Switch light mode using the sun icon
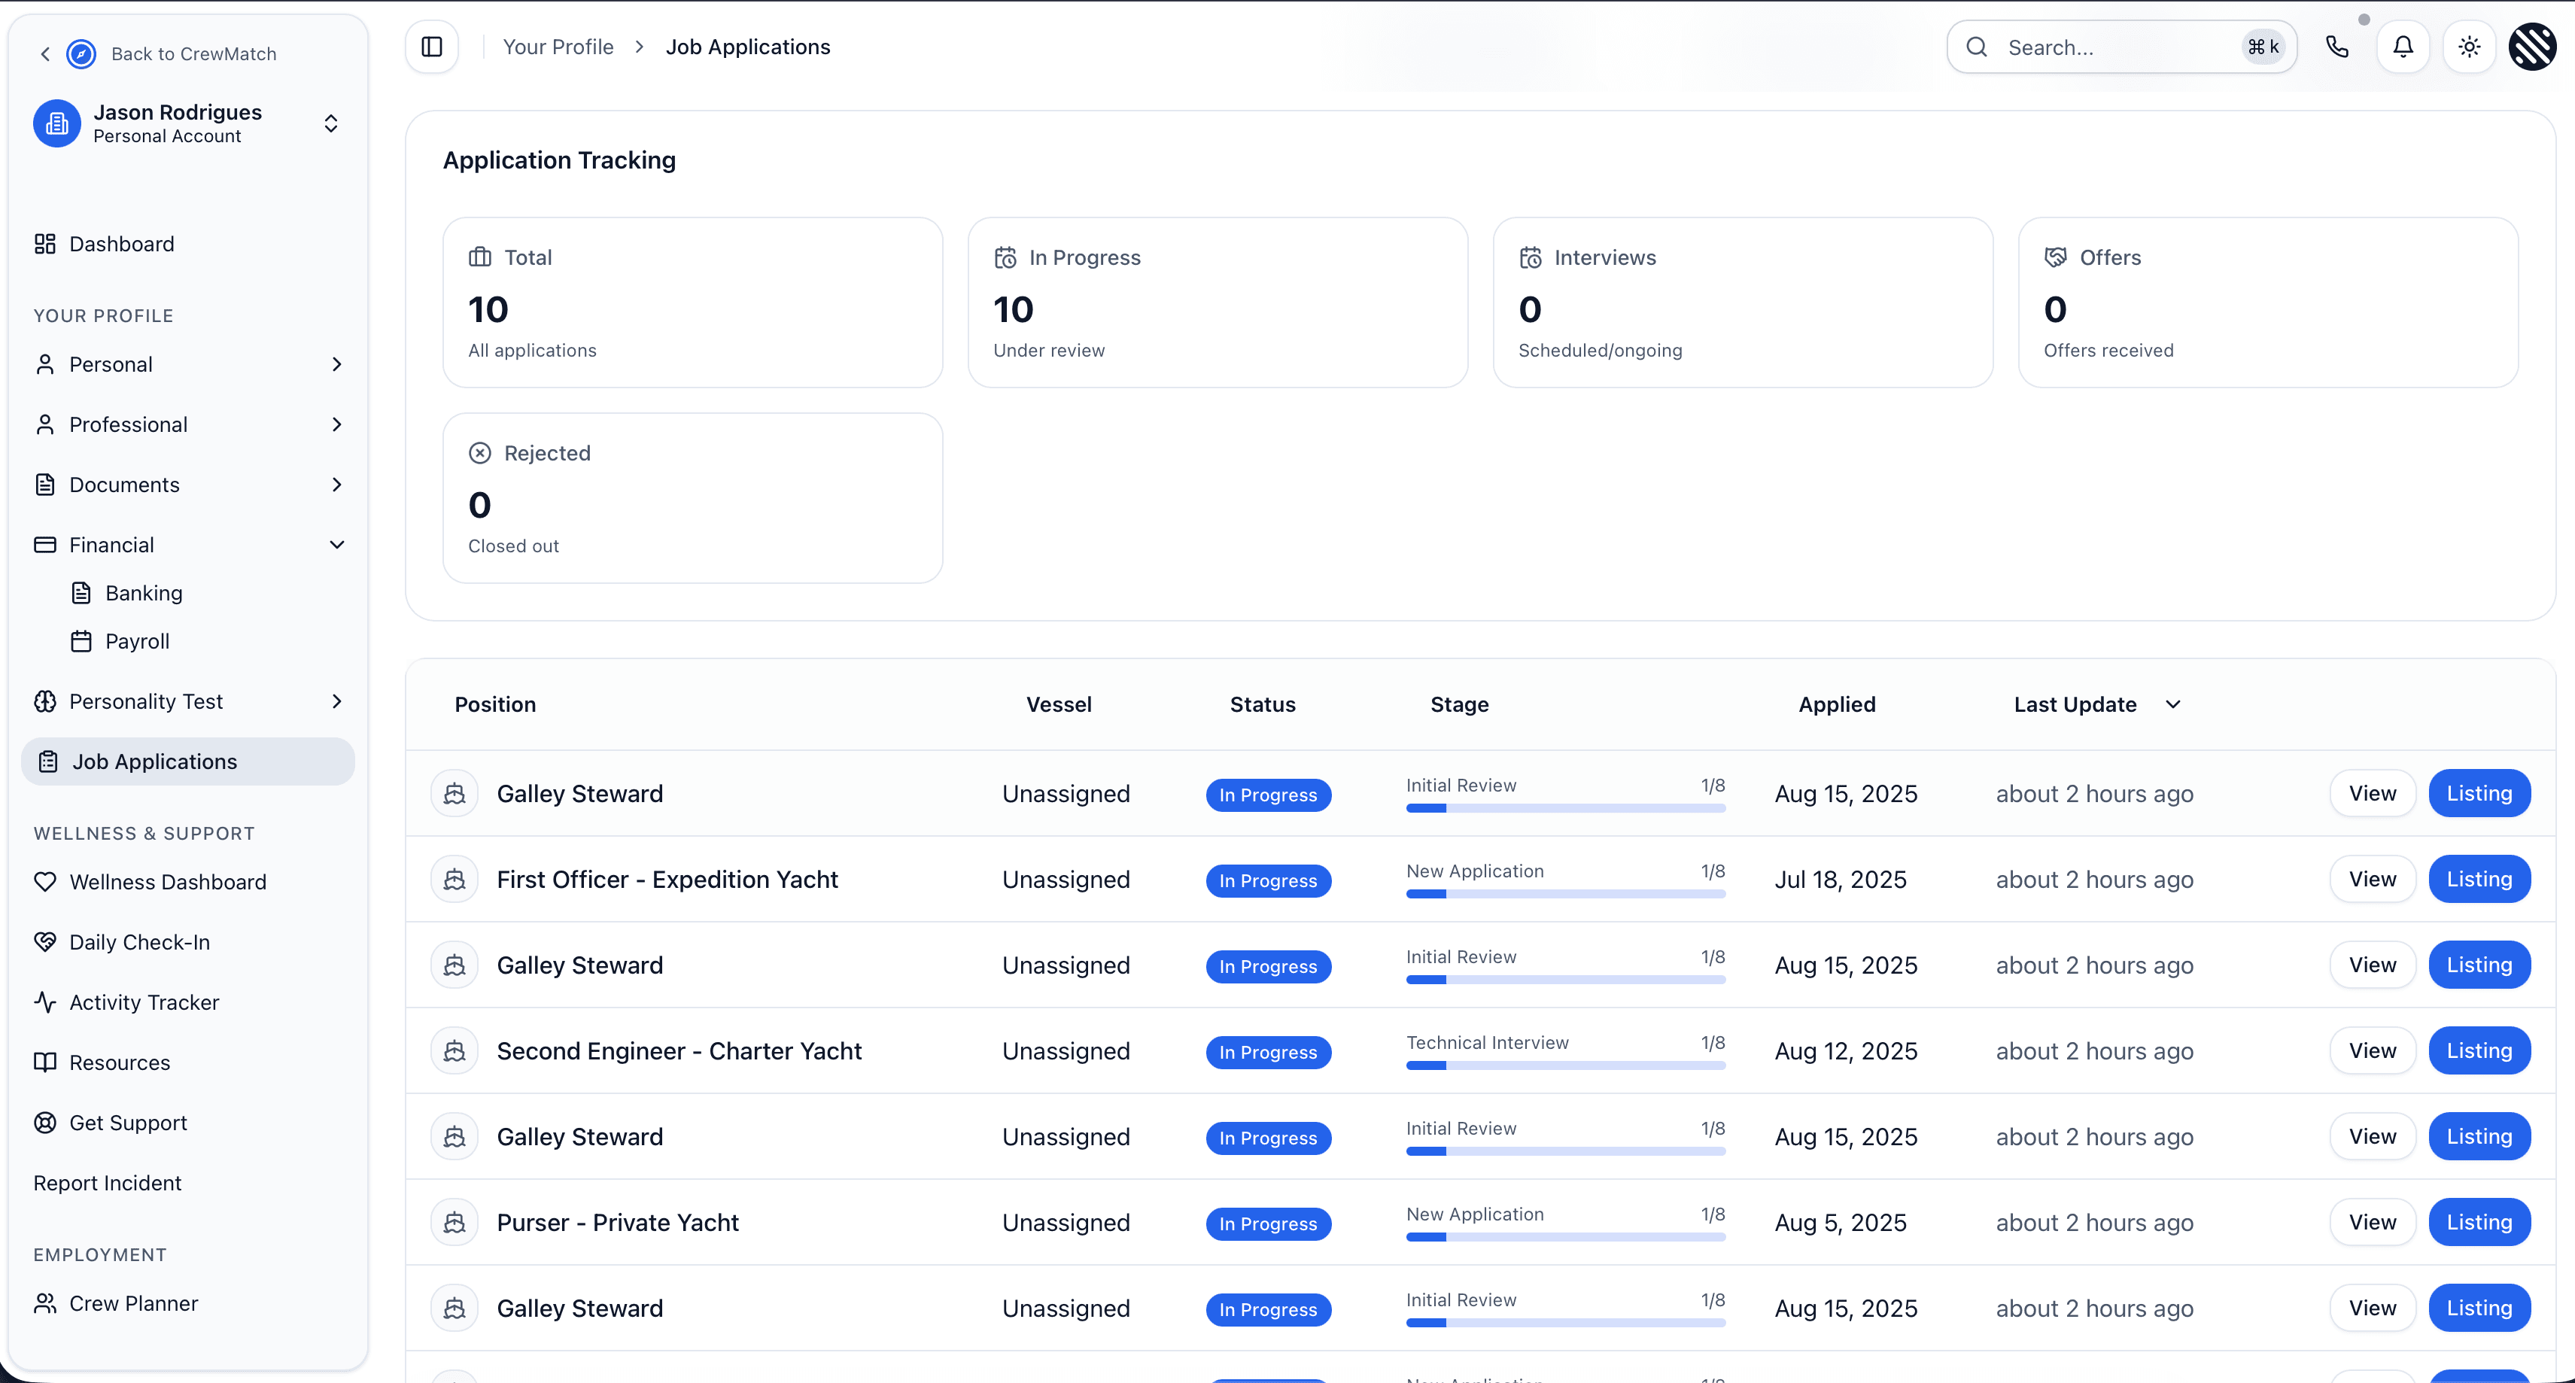This screenshot has width=2575, height=1383. [x=2469, y=46]
